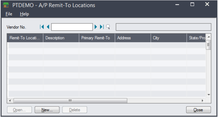Click the storefront application icon in the title bar

[x=6, y=5]
